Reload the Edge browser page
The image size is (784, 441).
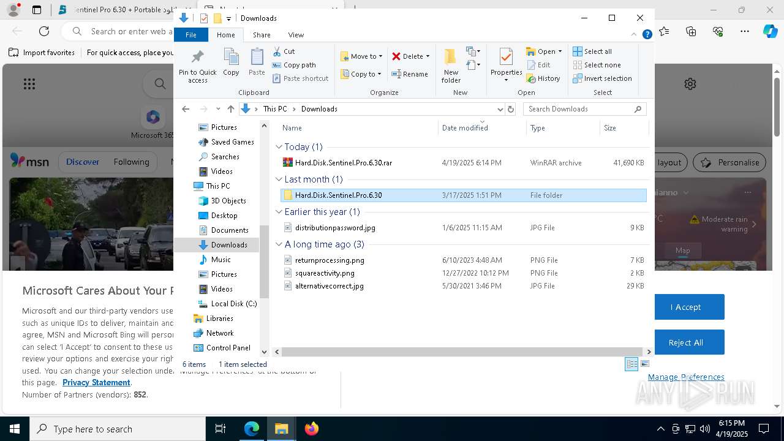44,31
